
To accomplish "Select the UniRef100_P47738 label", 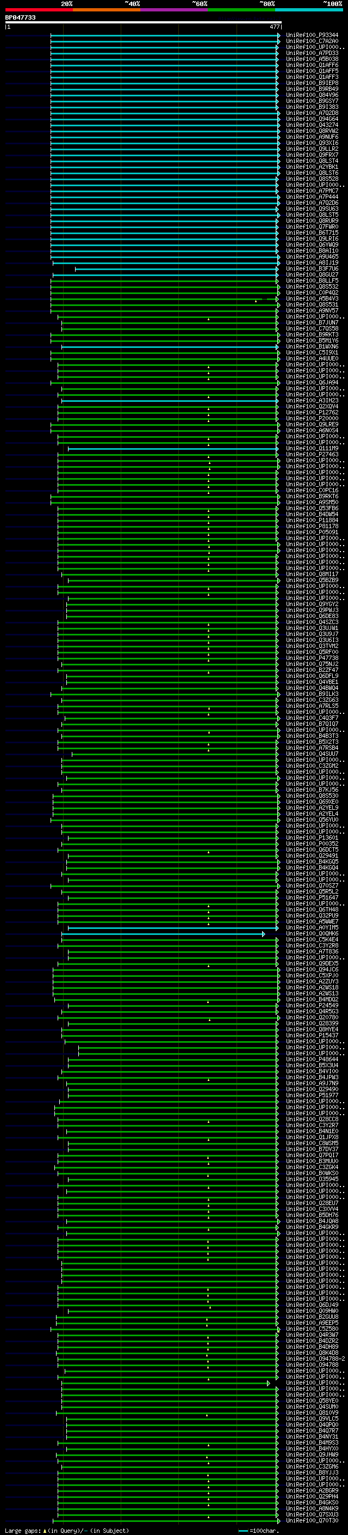I will [312, 658].
